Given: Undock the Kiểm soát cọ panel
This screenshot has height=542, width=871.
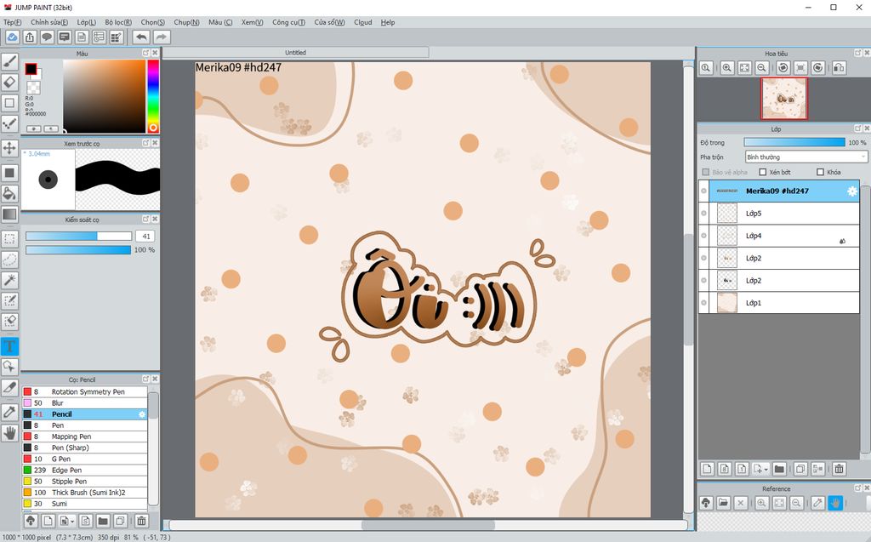Looking at the screenshot, I should click(x=145, y=219).
